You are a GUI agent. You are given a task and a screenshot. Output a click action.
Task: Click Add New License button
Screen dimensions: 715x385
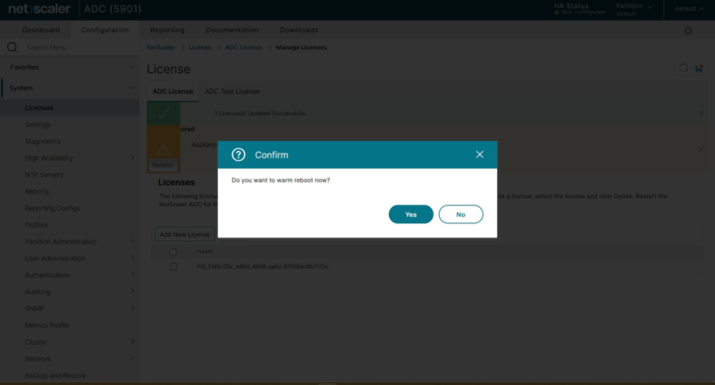coord(185,234)
